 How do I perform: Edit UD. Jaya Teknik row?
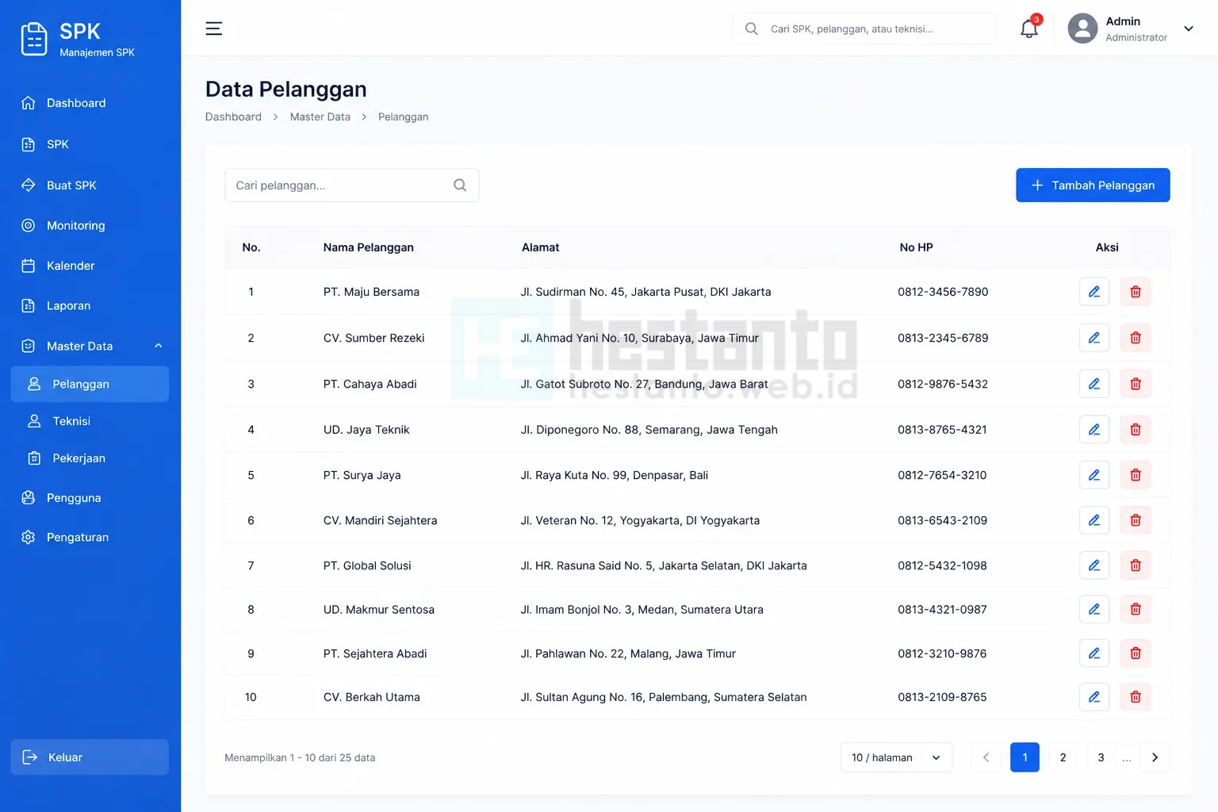pyautogui.click(x=1094, y=430)
